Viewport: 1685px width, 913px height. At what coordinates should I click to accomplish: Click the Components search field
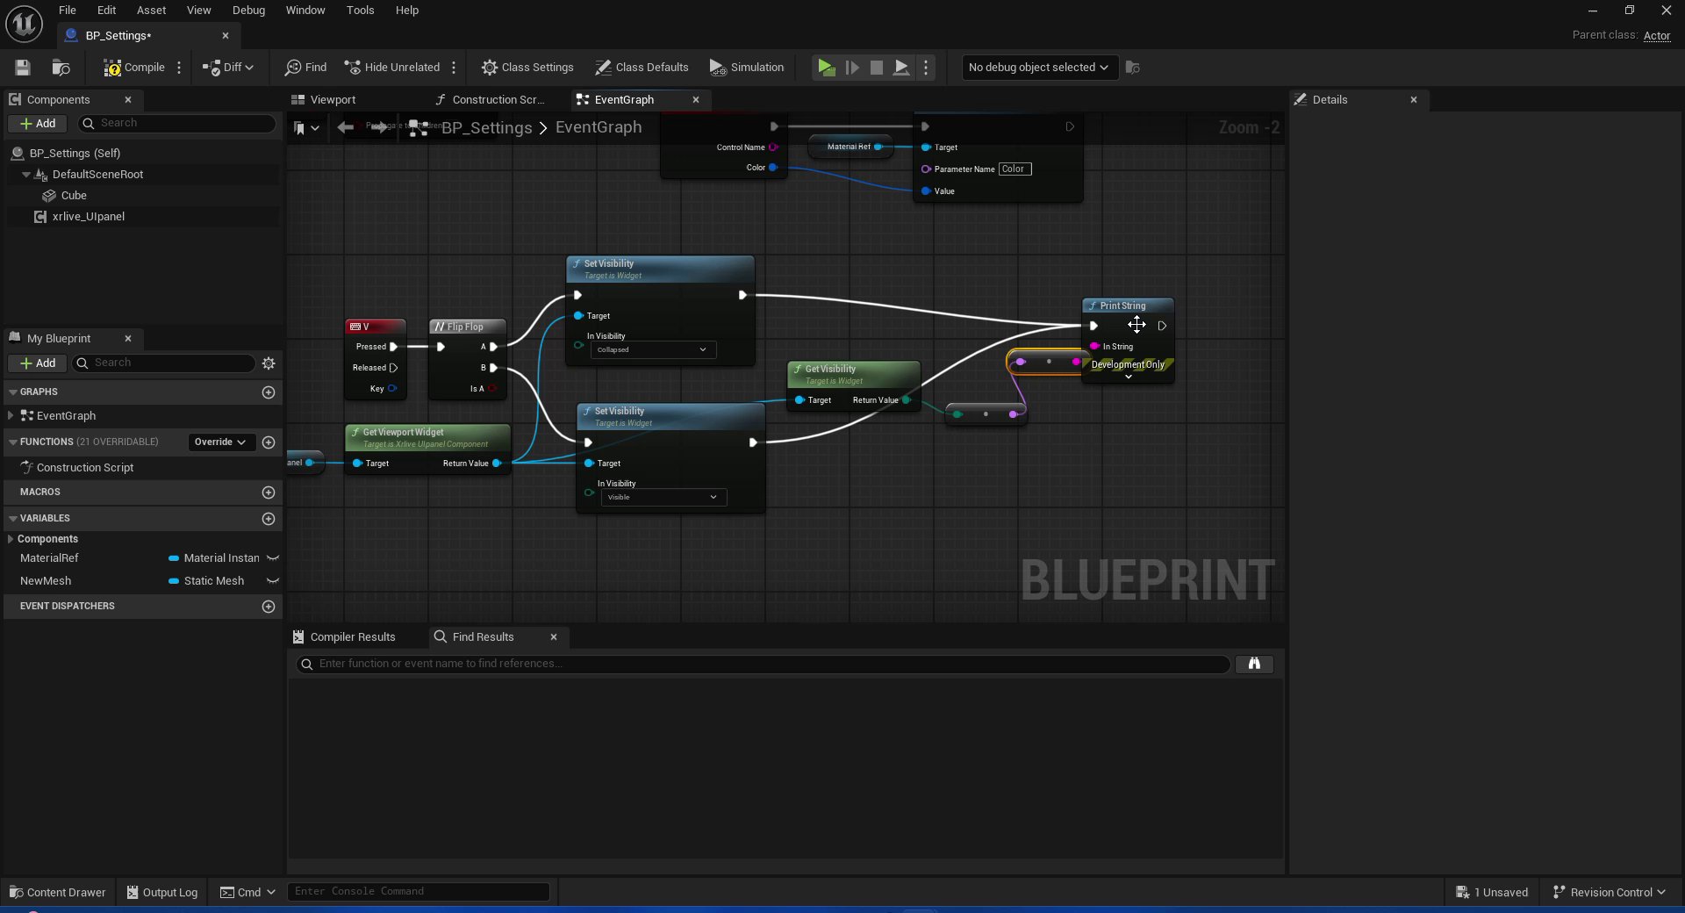[x=177, y=124]
